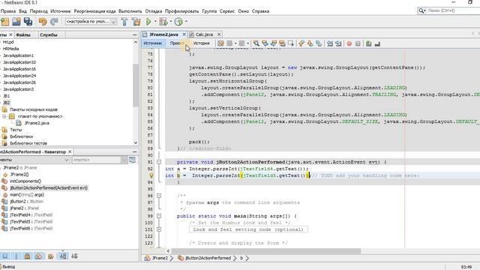Click the greyed-out Redo arrow icon
The height and width of the screenshot is (270, 480).
click(x=54, y=22)
